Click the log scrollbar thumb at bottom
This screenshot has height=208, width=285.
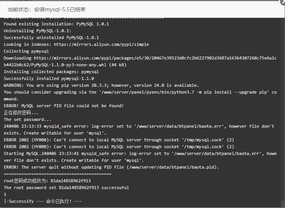(283, 204)
